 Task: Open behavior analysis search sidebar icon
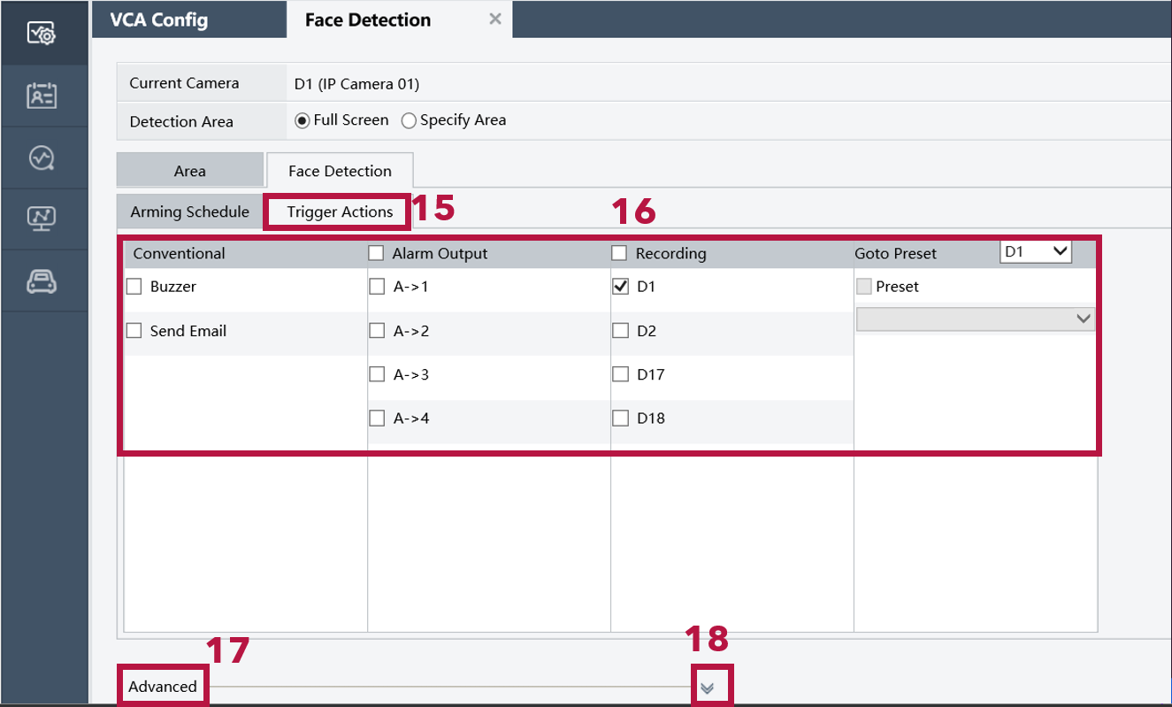[42, 158]
